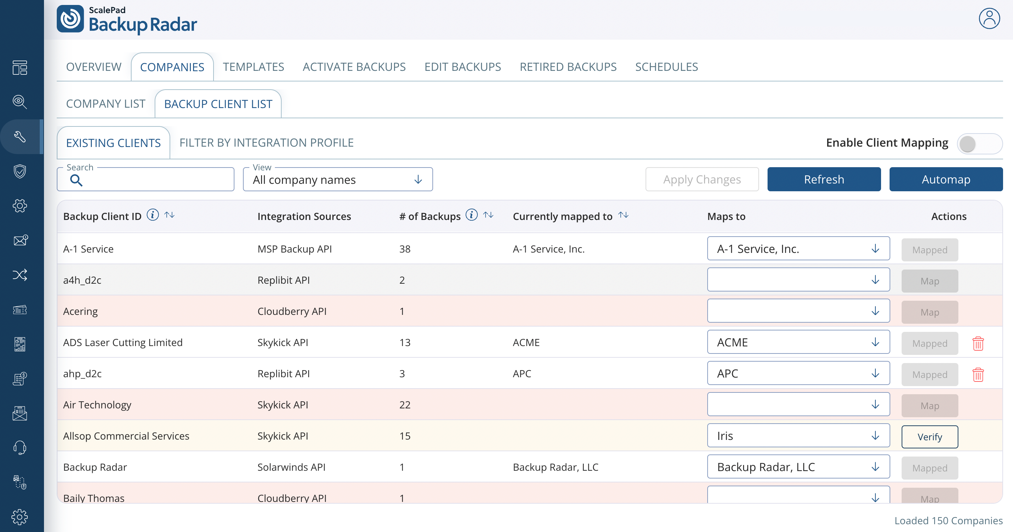
Task: Delete mapping for ADS Laser Cutting Limited
Action: (x=978, y=343)
